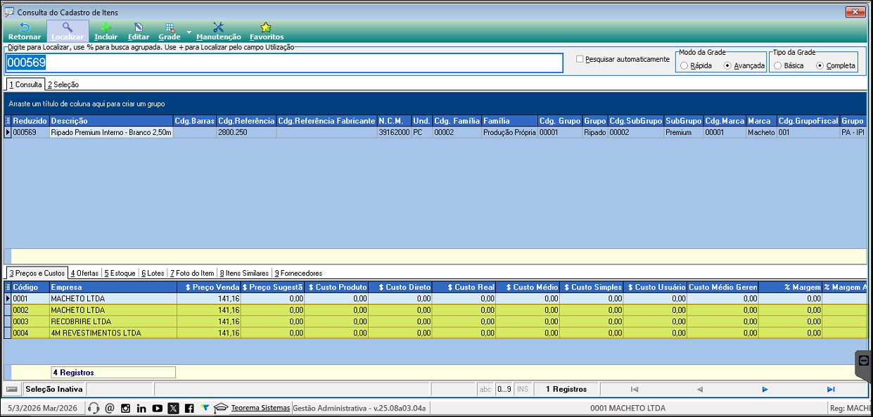Open the YouTube icon in status bar
The width and height of the screenshot is (873, 417).
(157, 408)
